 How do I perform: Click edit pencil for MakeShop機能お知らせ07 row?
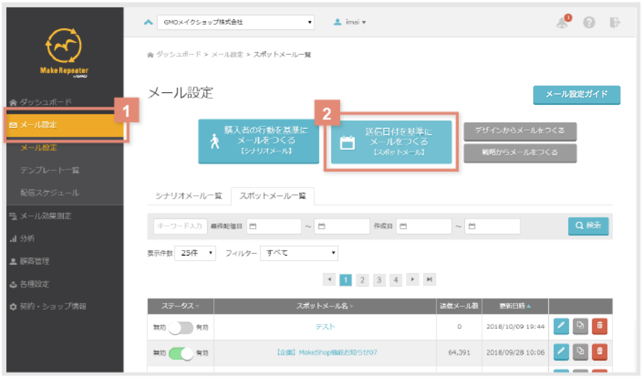pos(561,352)
